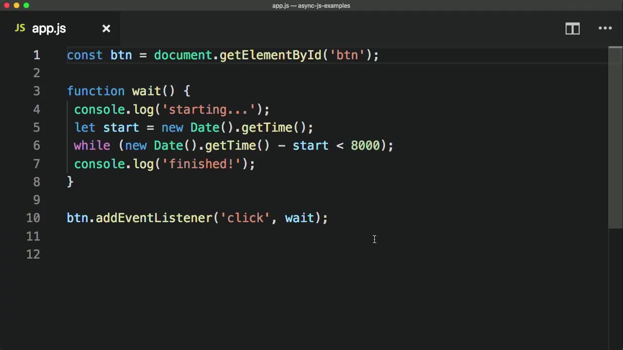Image resolution: width=623 pixels, height=350 pixels.
Task: Click the while loop on line 6
Action: coord(92,145)
